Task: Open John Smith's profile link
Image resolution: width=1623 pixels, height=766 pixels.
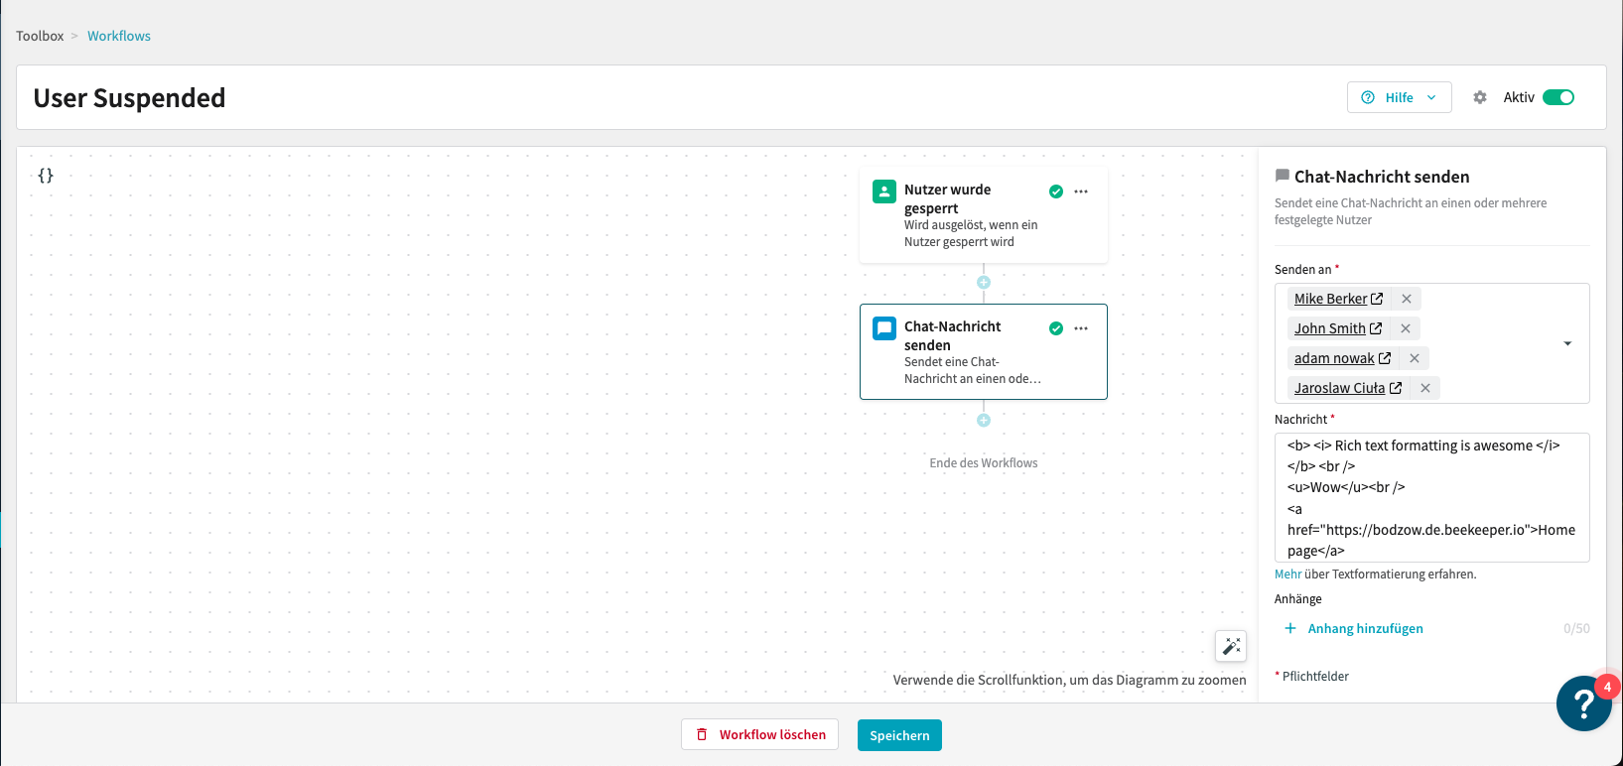Action: 1338,328
